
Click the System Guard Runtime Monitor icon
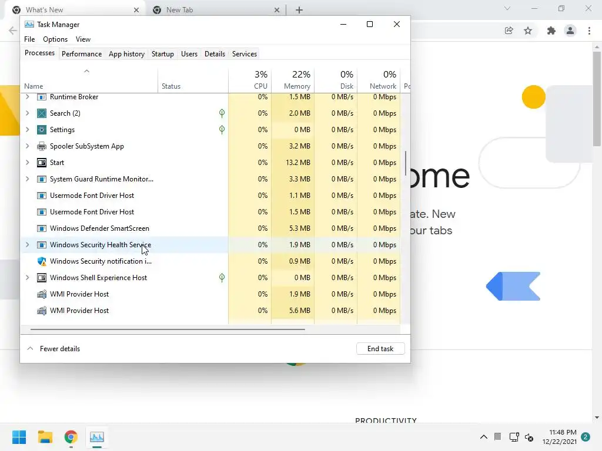(x=42, y=179)
